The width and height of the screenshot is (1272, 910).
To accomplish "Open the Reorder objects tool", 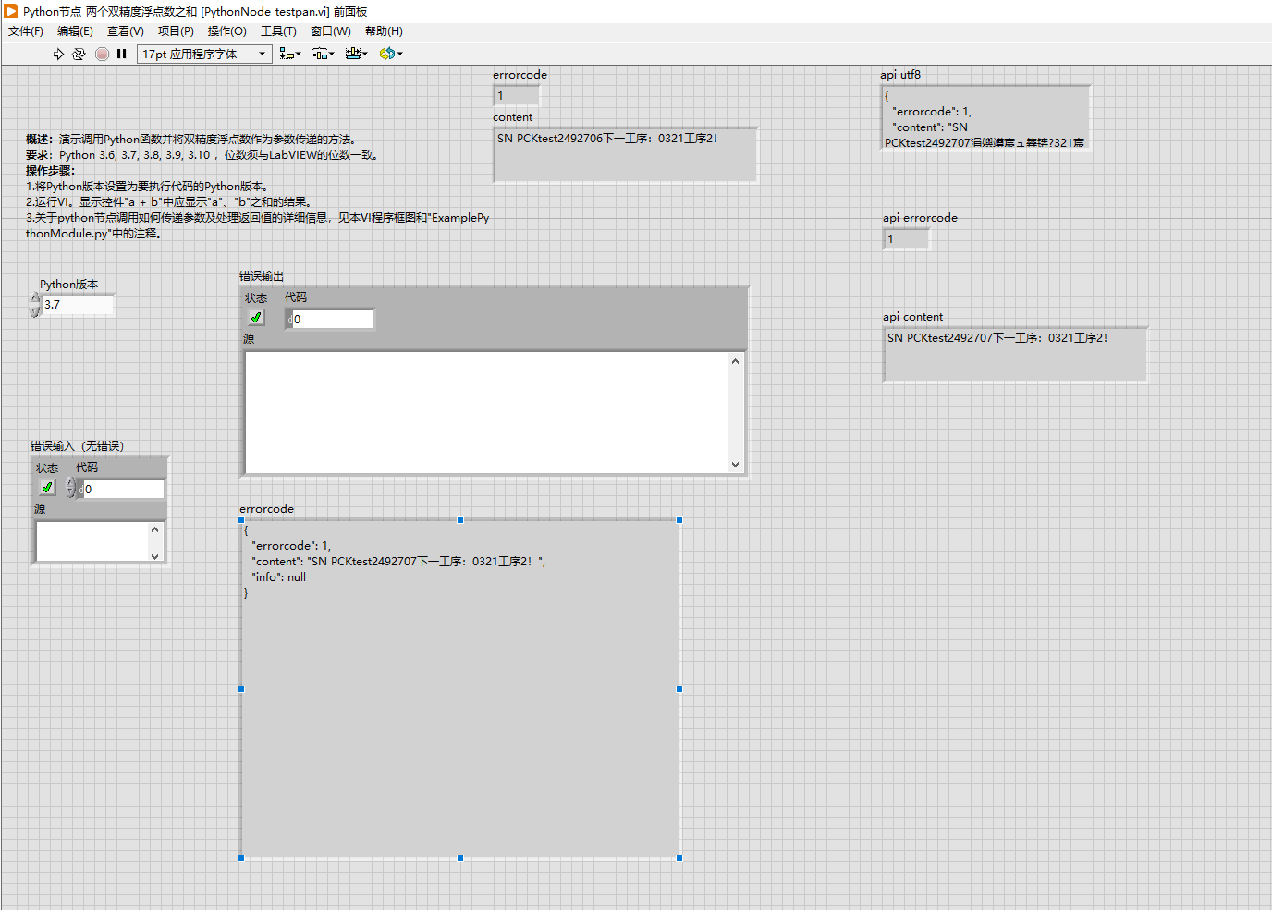I will [390, 55].
